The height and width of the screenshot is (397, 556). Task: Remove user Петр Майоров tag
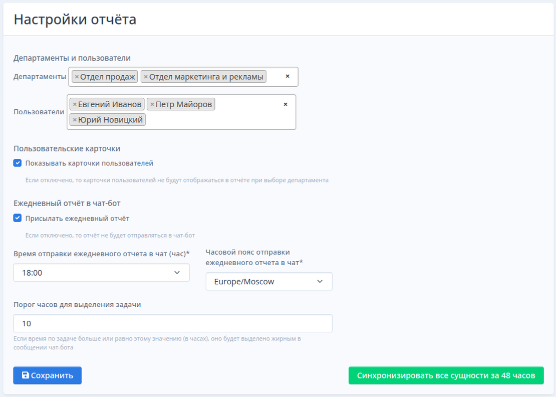(x=152, y=104)
